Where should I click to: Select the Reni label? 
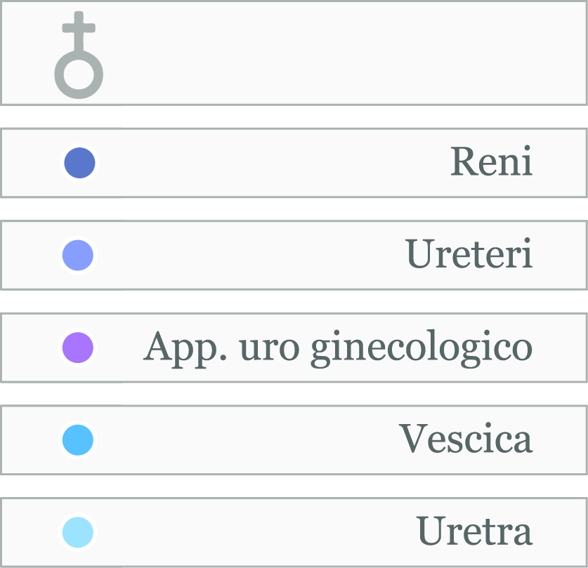click(490, 163)
